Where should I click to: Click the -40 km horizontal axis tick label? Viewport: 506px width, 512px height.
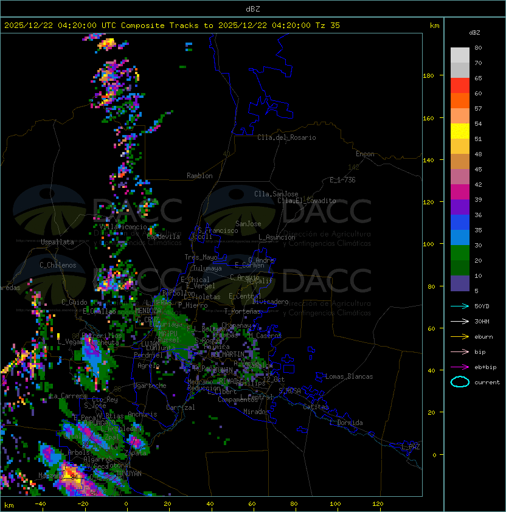(40, 504)
